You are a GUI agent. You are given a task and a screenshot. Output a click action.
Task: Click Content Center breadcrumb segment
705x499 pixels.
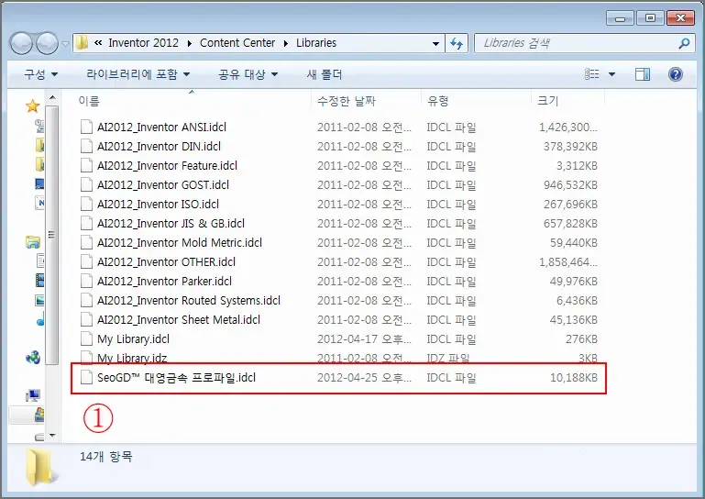click(237, 43)
